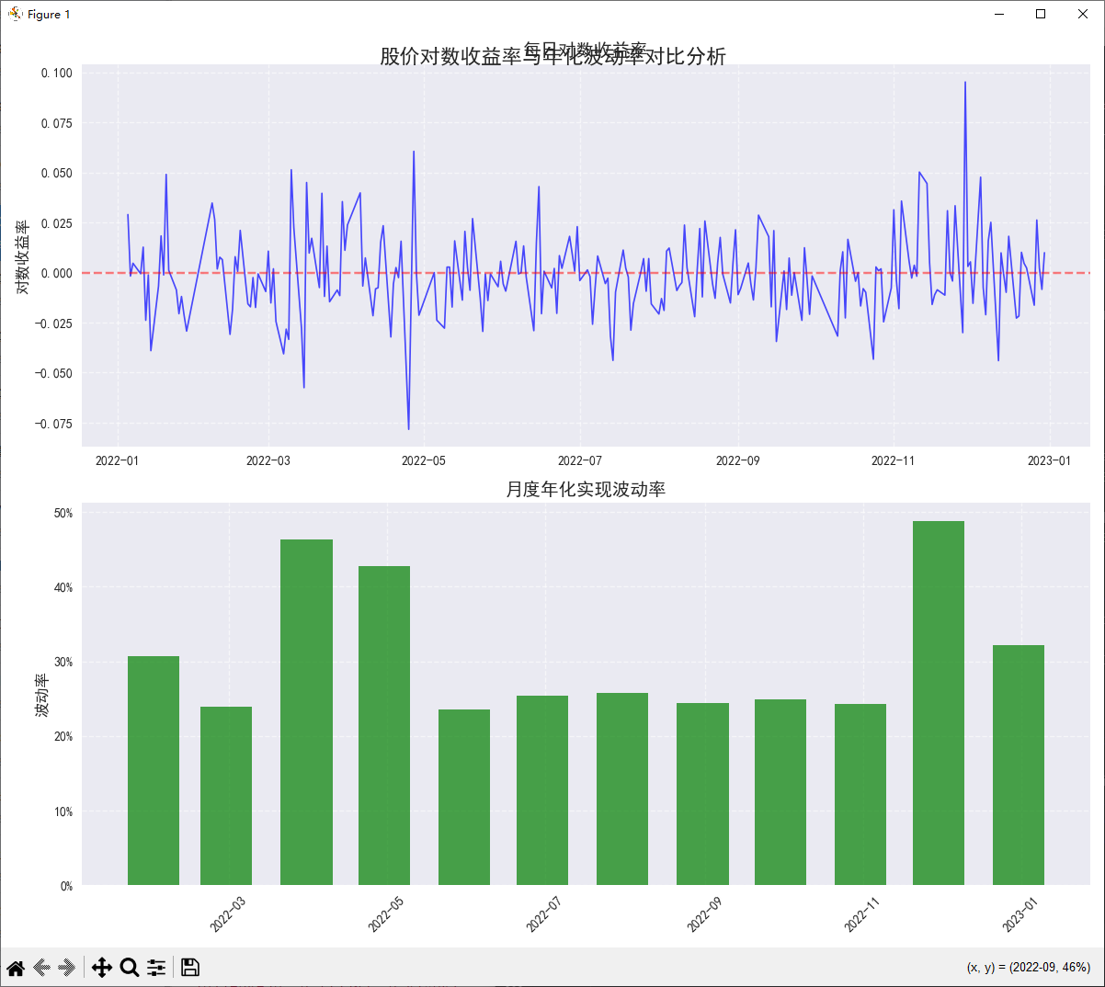Click the rotated 2022-03 label under bar chart
1105x987 pixels.
228,915
